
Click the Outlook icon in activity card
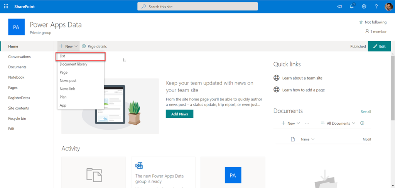(139, 166)
